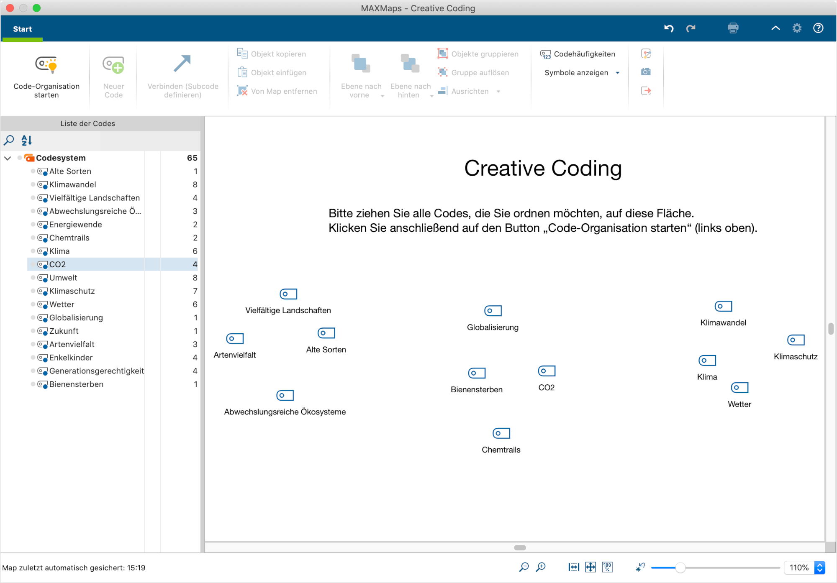
Task: Click Globalisierung code symbol on map
Action: point(493,311)
